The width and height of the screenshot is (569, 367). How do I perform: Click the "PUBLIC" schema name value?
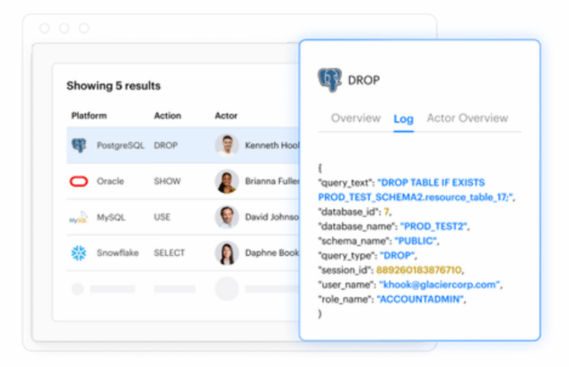(416, 241)
